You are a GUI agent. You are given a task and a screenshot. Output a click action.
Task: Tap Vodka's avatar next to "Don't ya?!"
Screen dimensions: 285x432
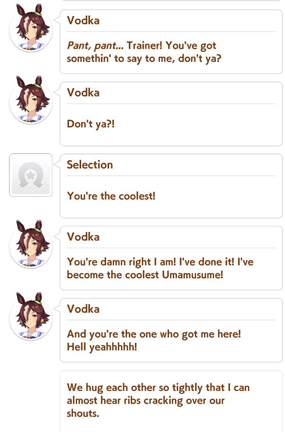pos(31,100)
